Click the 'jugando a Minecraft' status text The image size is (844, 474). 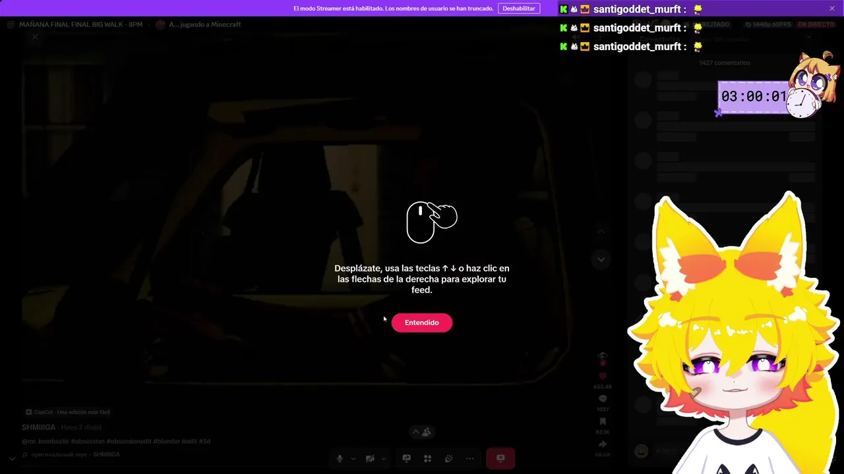[x=210, y=24]
